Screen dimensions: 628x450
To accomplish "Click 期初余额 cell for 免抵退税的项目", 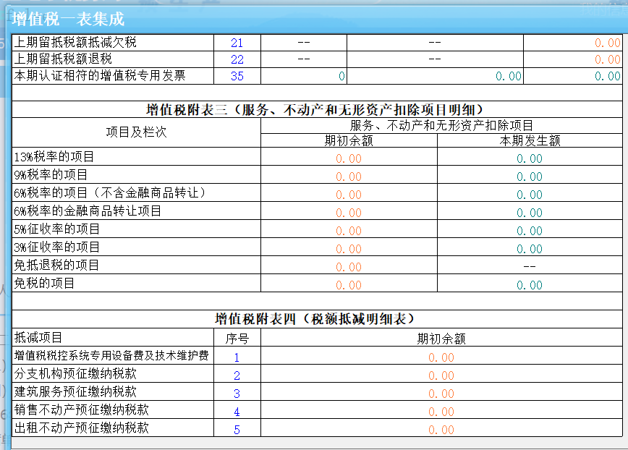I will tap(349, 267).
